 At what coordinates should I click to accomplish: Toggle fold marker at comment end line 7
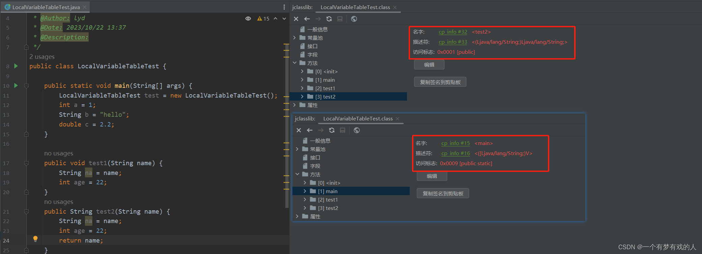pos(26,47)
